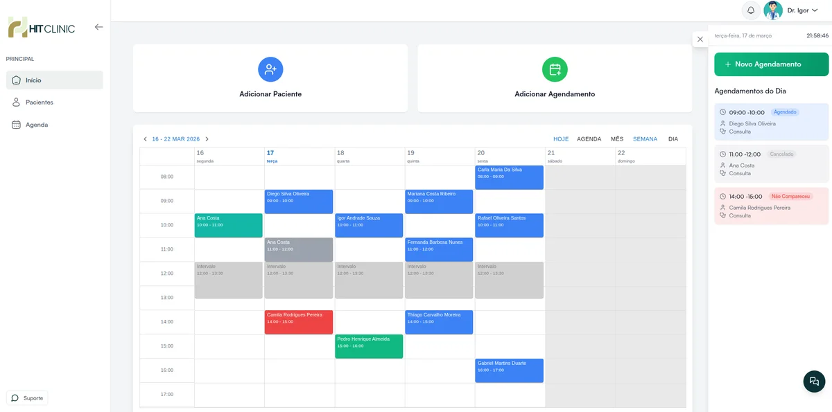This screenshot has width=832, height=412.
Task: Open Pacientes in the sidebar
Action: 40,102
